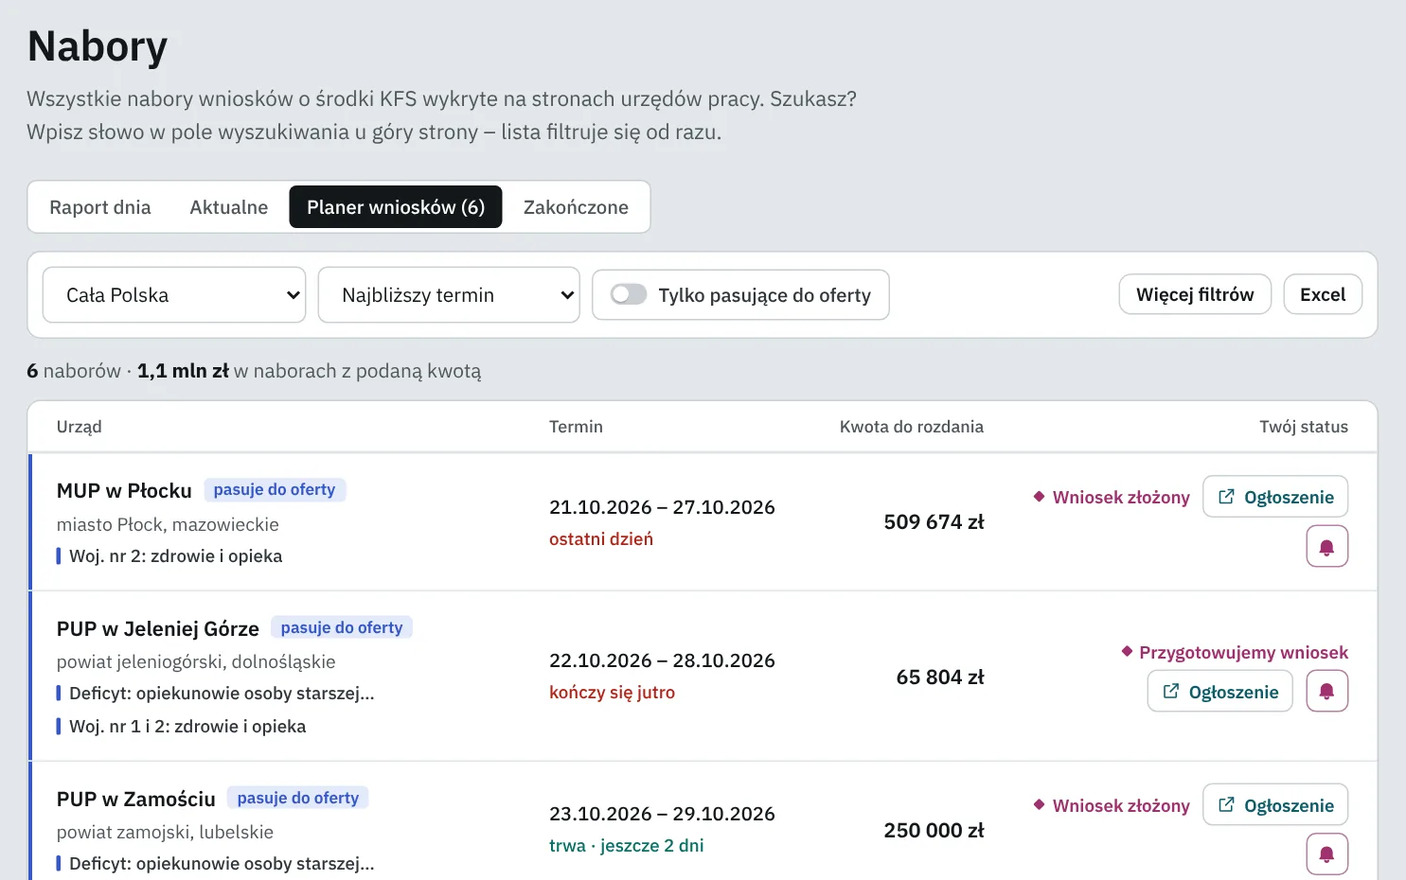Click the pasuje do oferty badge for PUP w Zamościu

coord(298,798)
